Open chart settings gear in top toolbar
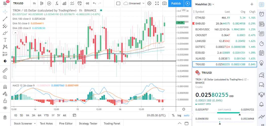 pyautogui.click(x=149, y=3)
